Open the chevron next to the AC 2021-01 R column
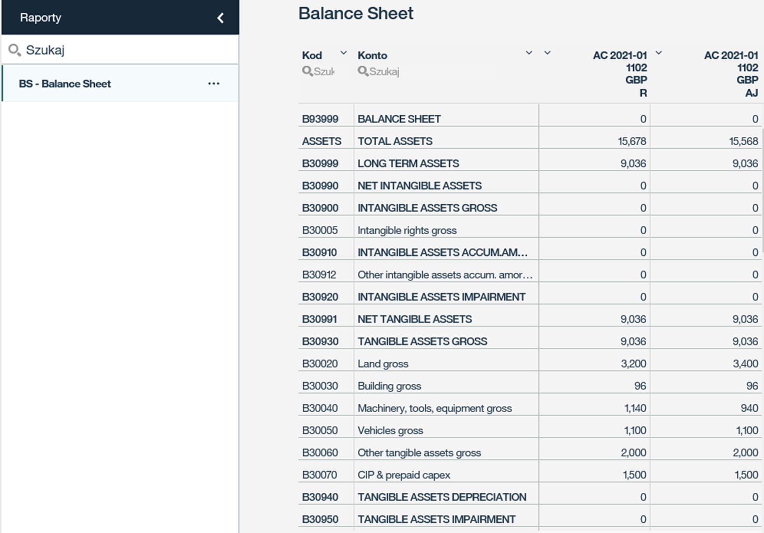 click(659, 53)
